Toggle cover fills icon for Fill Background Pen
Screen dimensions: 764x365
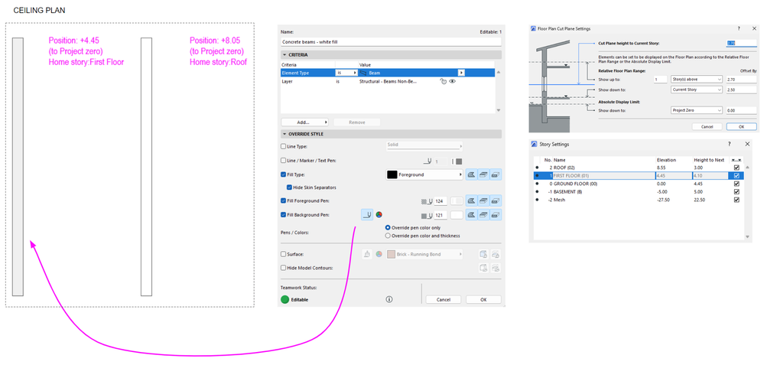[484, 214]
